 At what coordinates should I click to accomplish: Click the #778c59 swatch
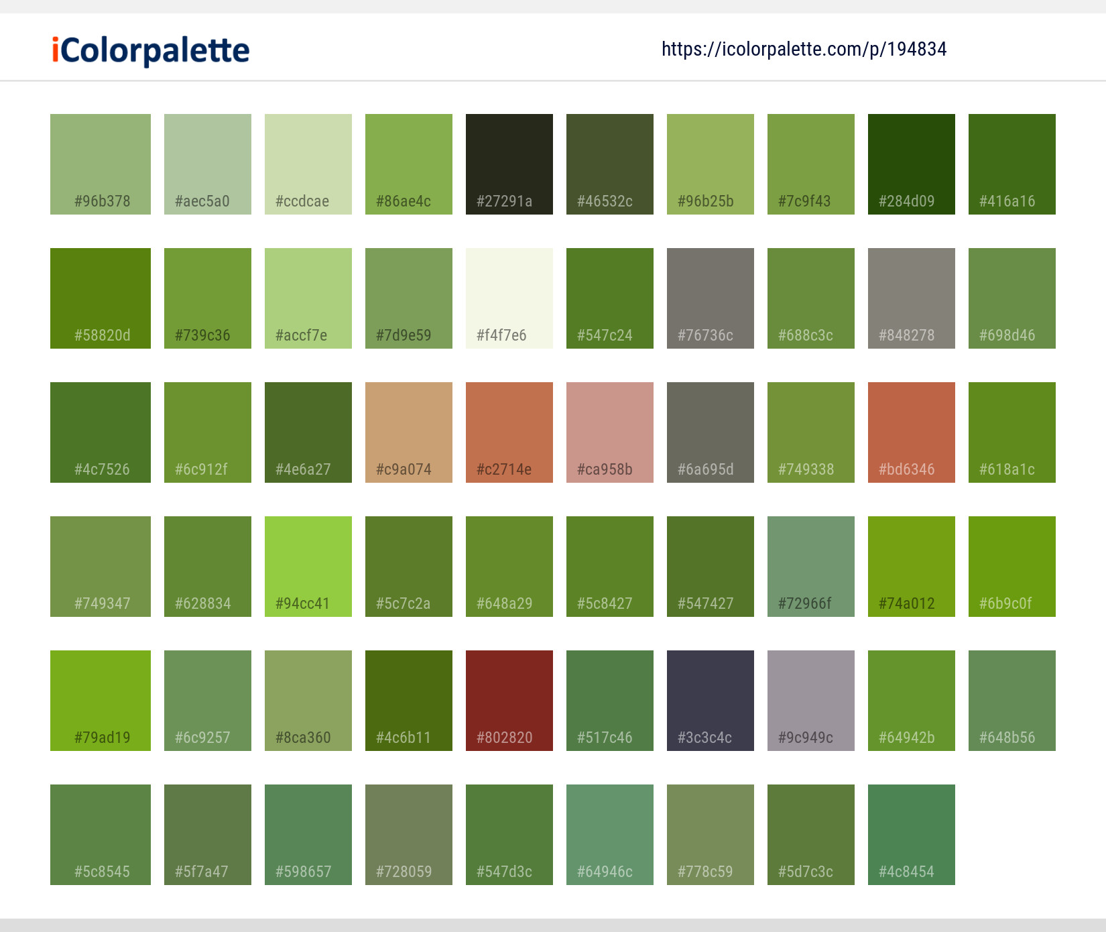click(711, 835)
